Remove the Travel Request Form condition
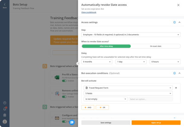This screenshot has height=127, width=184. point(176,88)
